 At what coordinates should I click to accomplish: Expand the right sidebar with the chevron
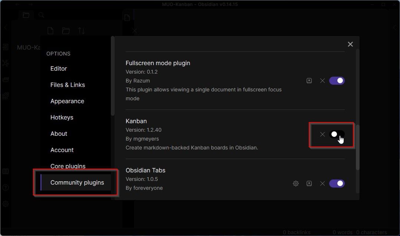[395, 27]
